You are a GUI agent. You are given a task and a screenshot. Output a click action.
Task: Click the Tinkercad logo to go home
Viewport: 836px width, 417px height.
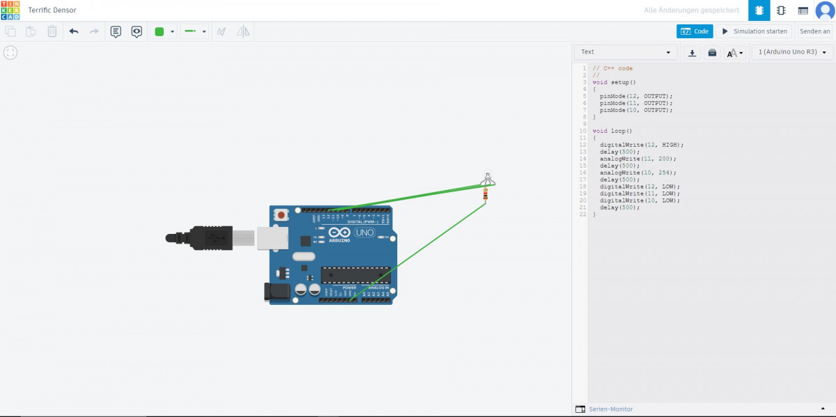pos(11,10)
